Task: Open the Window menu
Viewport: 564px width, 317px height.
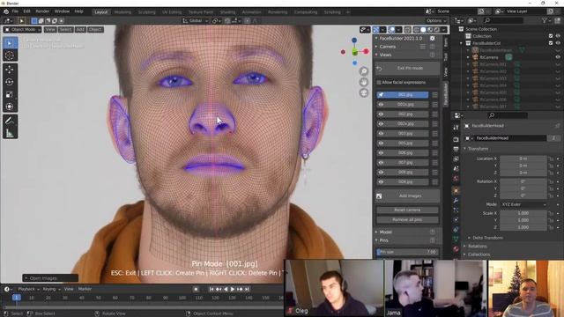Action: click(x=62, y=11)
